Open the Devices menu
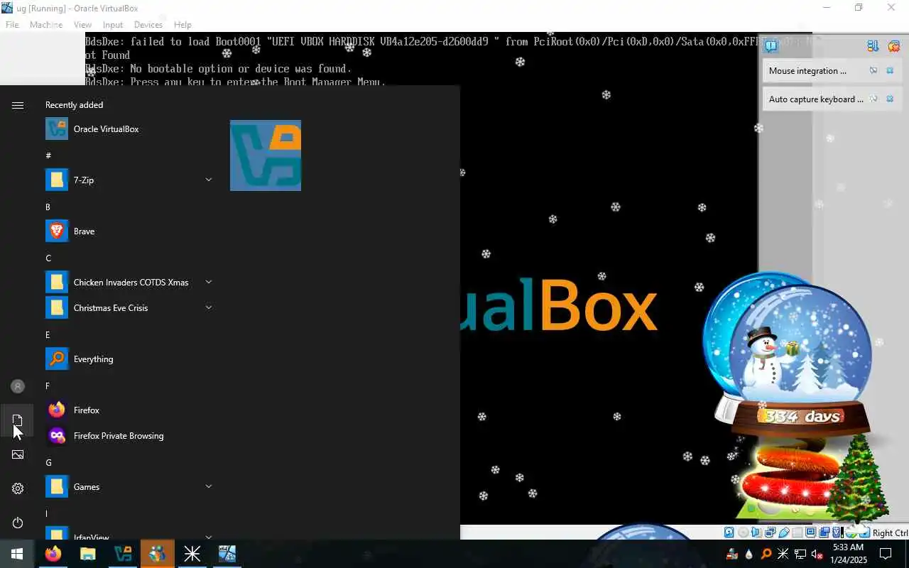 (x=148, y=25)
